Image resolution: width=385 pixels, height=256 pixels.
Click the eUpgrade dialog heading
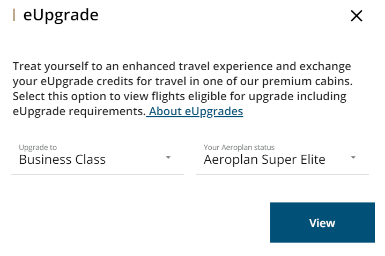point(61,15)
